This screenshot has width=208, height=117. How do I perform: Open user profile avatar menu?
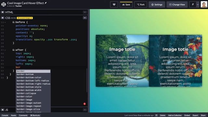tap(204, 5)
